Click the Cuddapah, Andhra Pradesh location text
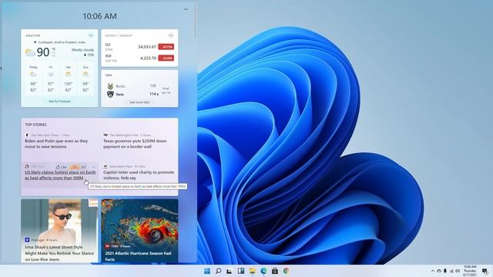 point(62,42)
